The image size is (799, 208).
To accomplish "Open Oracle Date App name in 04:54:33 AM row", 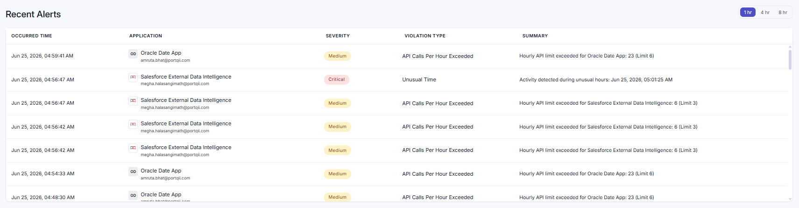I will pyautogui.click(x=161, y=171).
